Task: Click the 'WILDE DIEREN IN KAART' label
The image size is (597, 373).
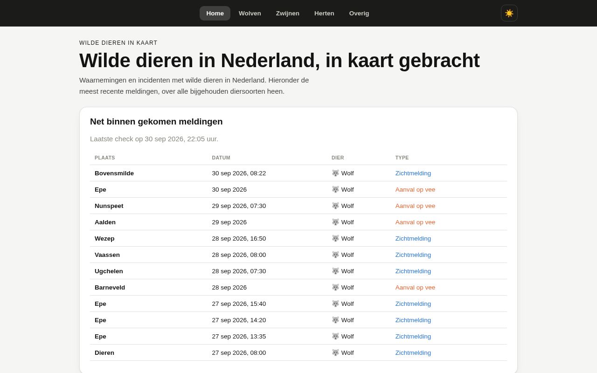Action: coord(118,43)
